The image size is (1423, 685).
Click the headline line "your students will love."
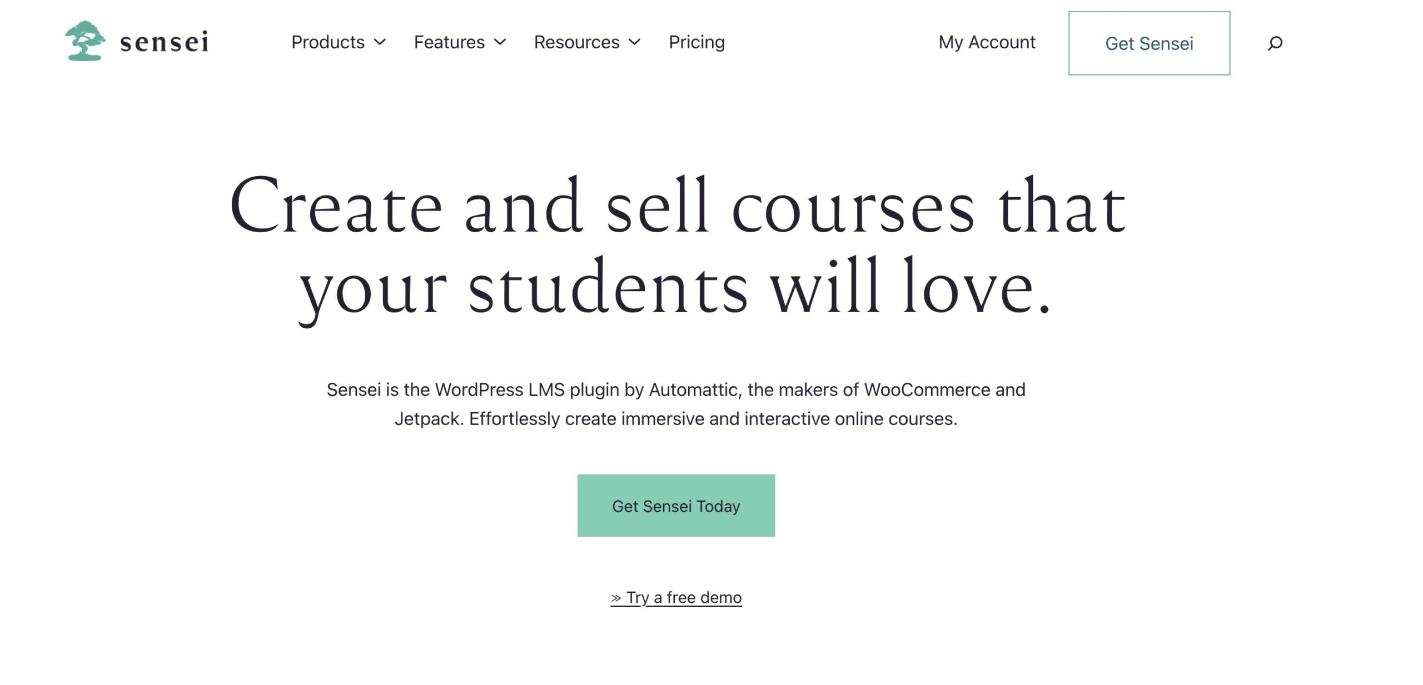675,289
